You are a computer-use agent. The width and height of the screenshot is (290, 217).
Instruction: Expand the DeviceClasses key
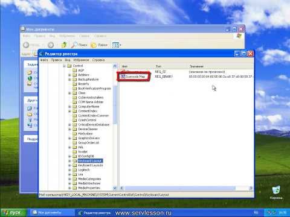coord(69,129)
